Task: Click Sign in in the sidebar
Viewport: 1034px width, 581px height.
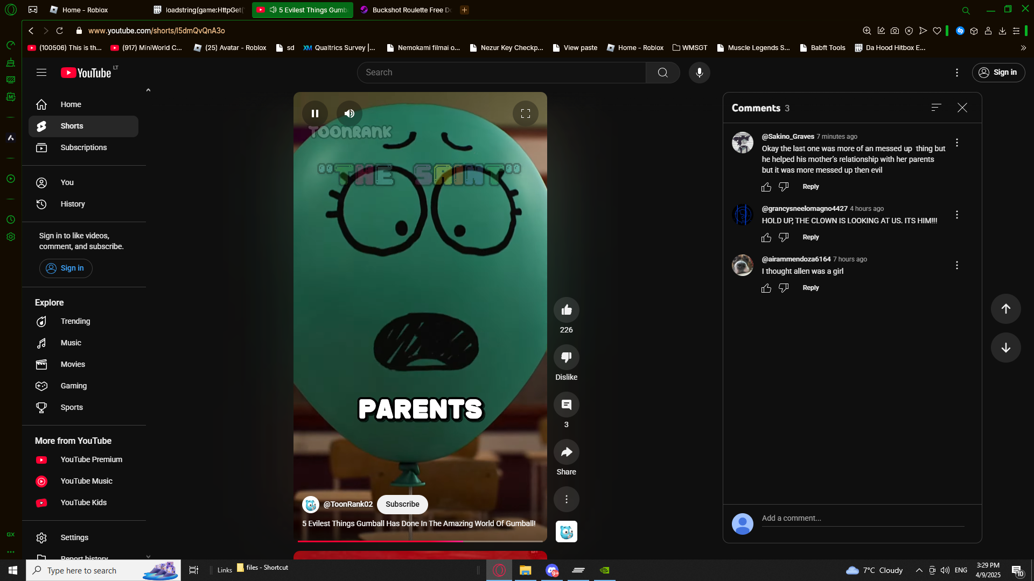Action: [66, 268]
